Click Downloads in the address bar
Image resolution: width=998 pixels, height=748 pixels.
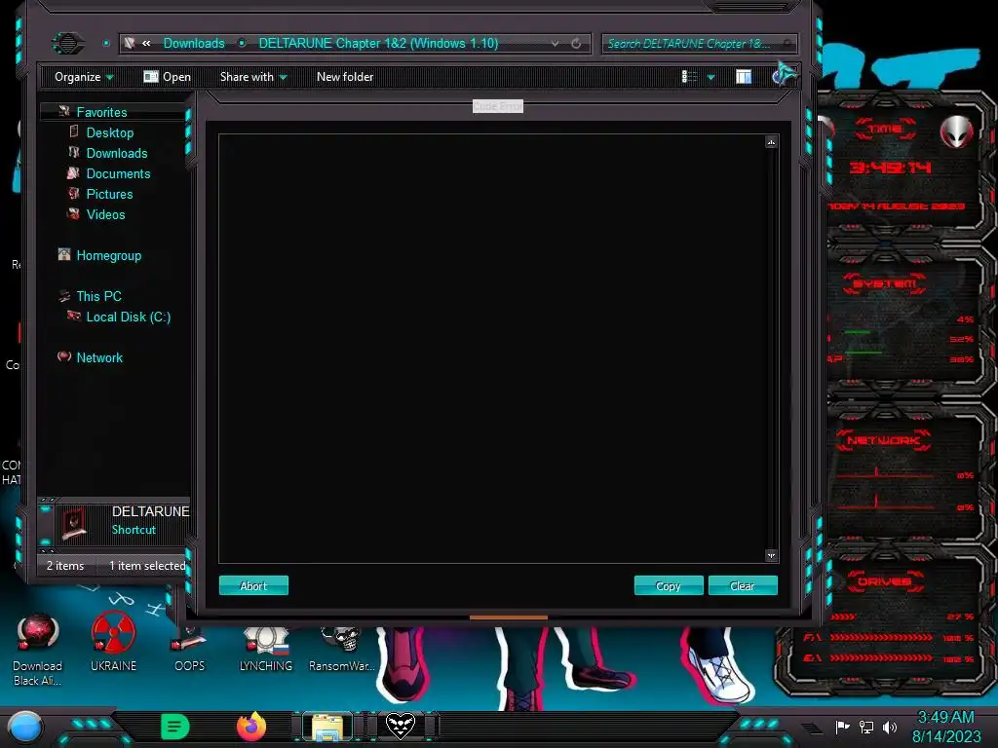(194, 43)
